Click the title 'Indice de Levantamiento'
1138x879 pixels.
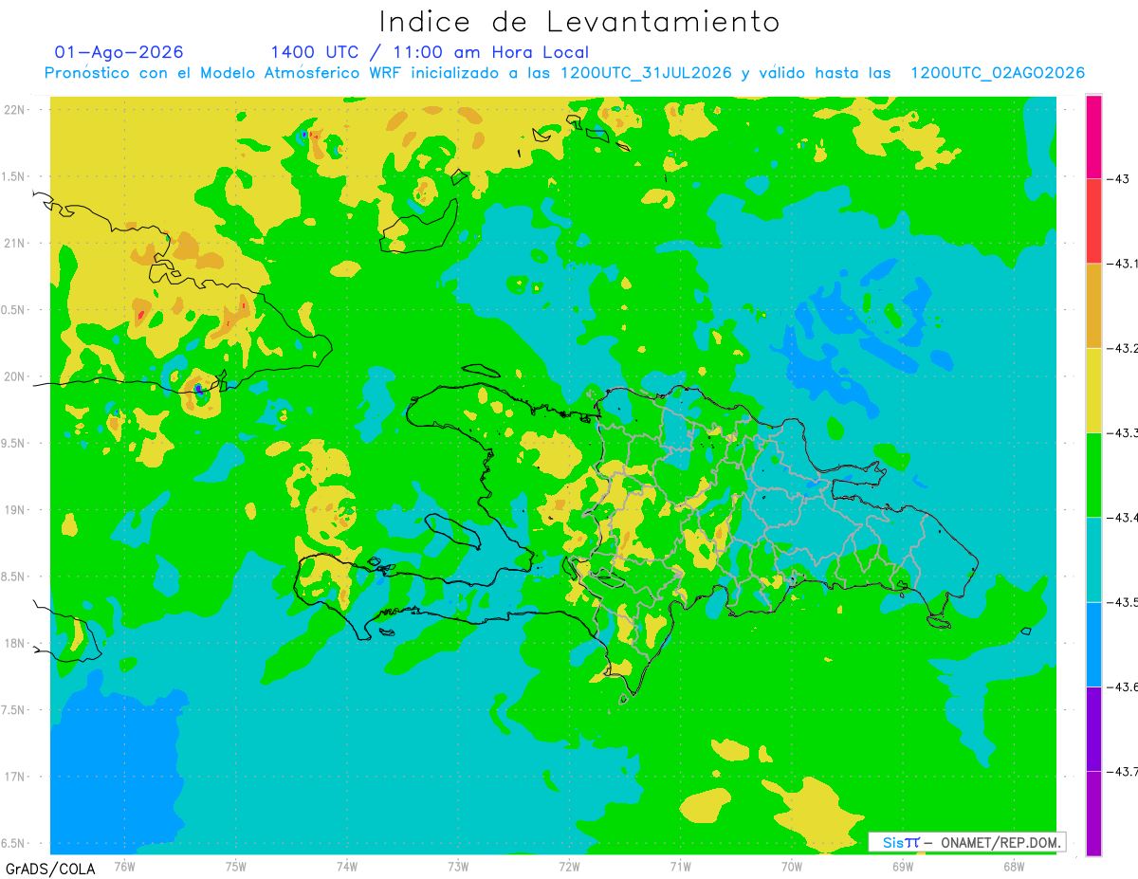pos(579,22)
